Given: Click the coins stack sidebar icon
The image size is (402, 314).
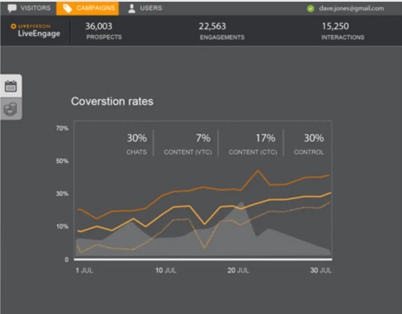Looking at the screenshot, I should point(11,109).
